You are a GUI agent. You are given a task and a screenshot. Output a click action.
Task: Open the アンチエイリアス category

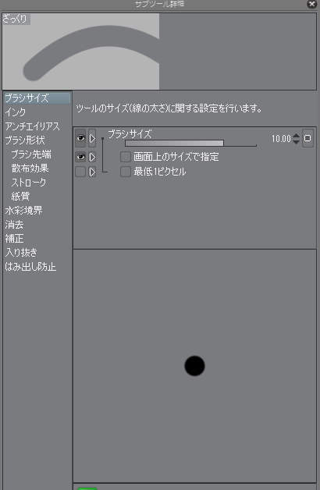click(x=32, y=126)
